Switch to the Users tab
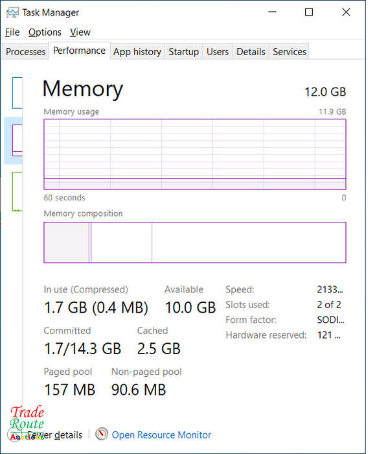Image resolution: width=388 pixels, height=454 pixels. click(x=218, y=51)
